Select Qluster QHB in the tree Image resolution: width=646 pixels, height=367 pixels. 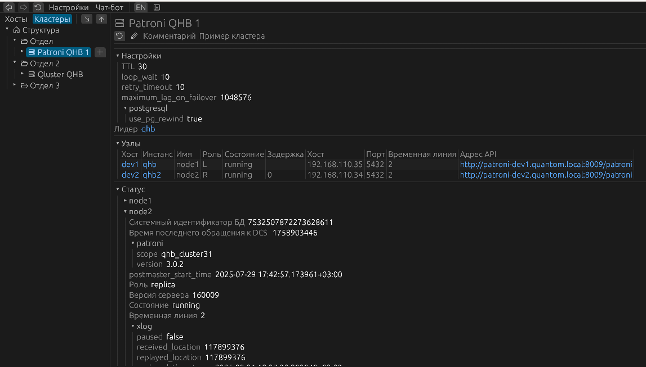(60, 74)
